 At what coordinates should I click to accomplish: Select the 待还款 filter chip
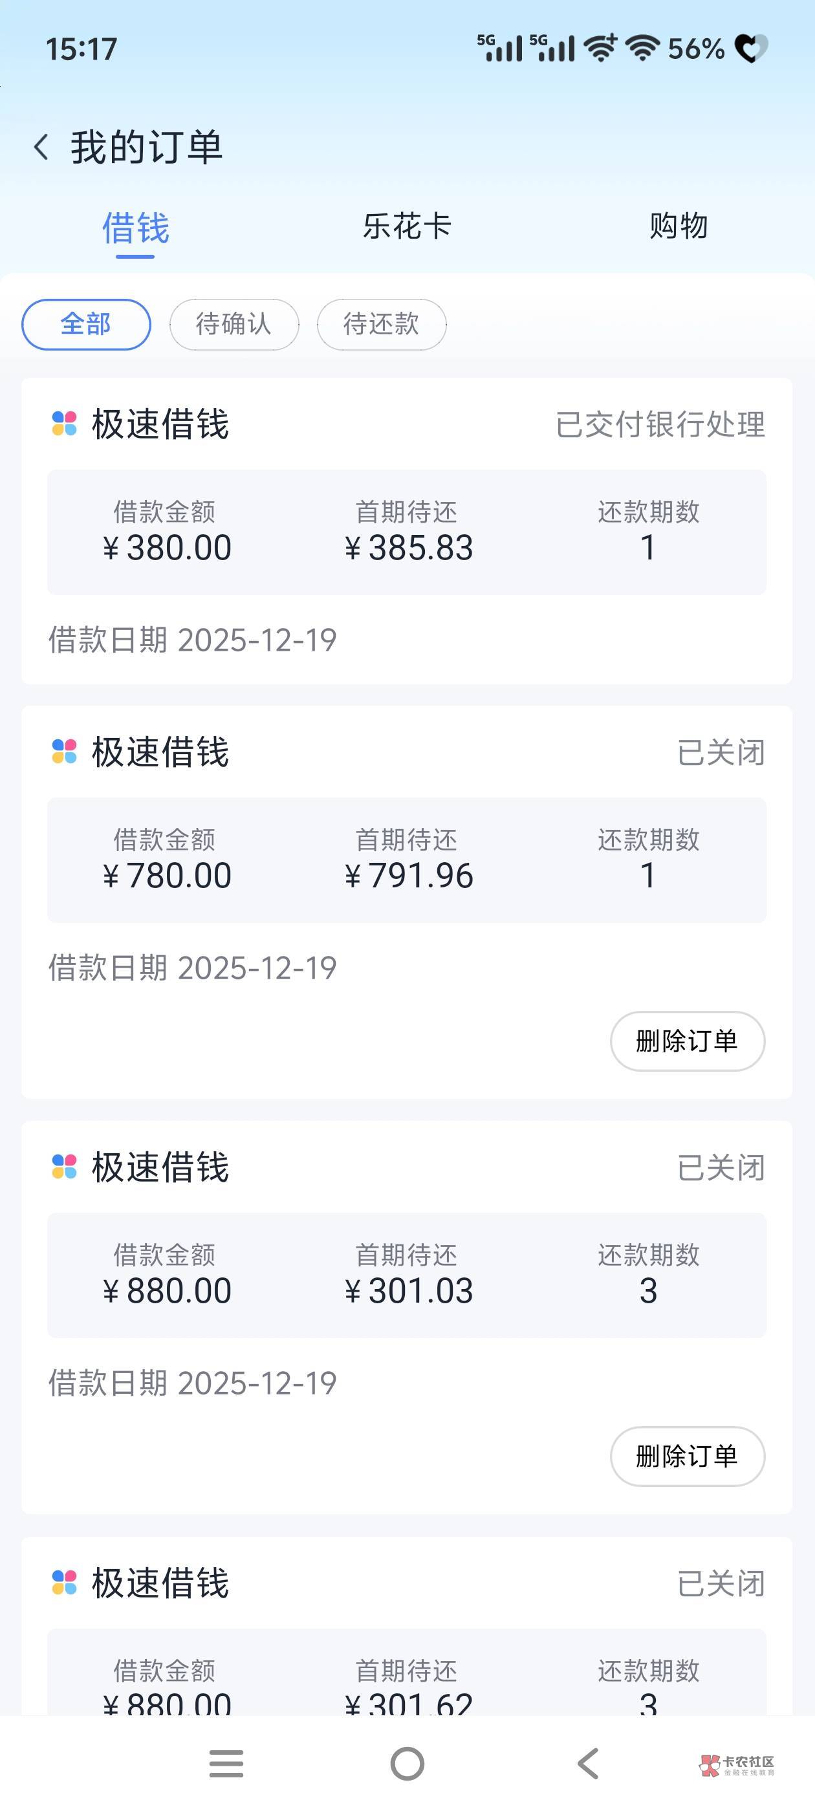pos(381,324)
